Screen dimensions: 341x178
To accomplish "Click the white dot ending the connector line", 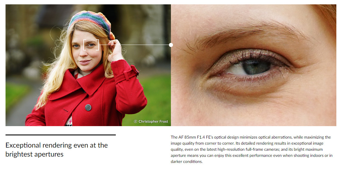I will coord(171,45).
